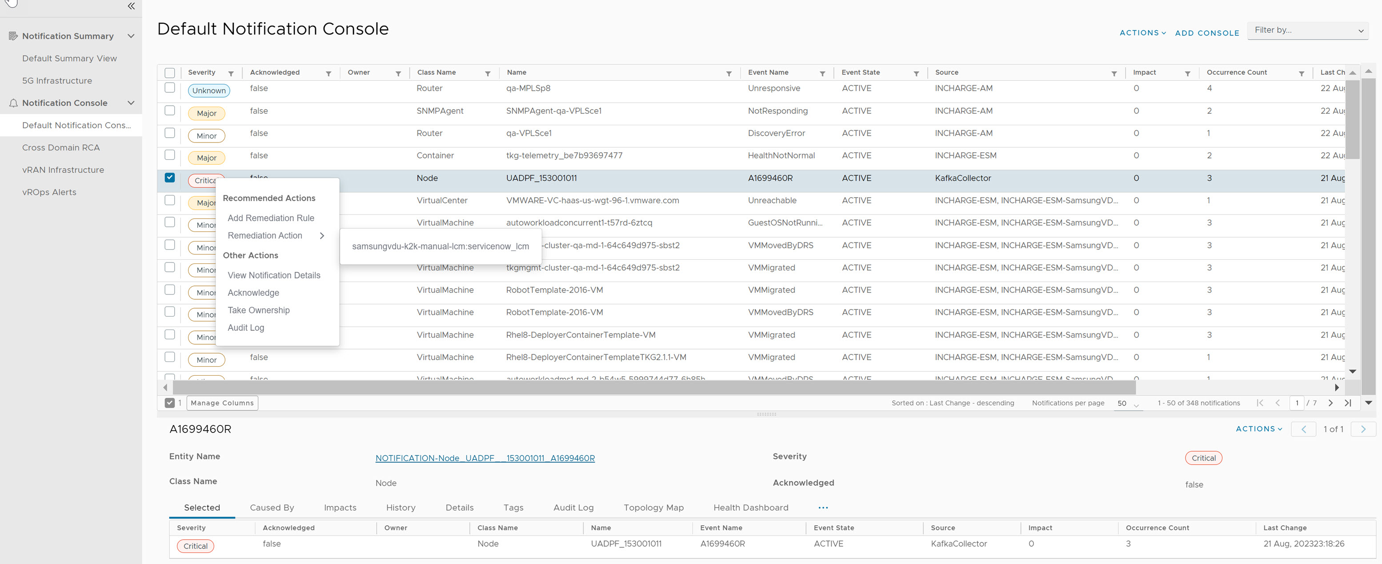This screenshot has width=1382, height=564.
Task: Collapse the Notification Console section chevron
Action: pos(131,103)
